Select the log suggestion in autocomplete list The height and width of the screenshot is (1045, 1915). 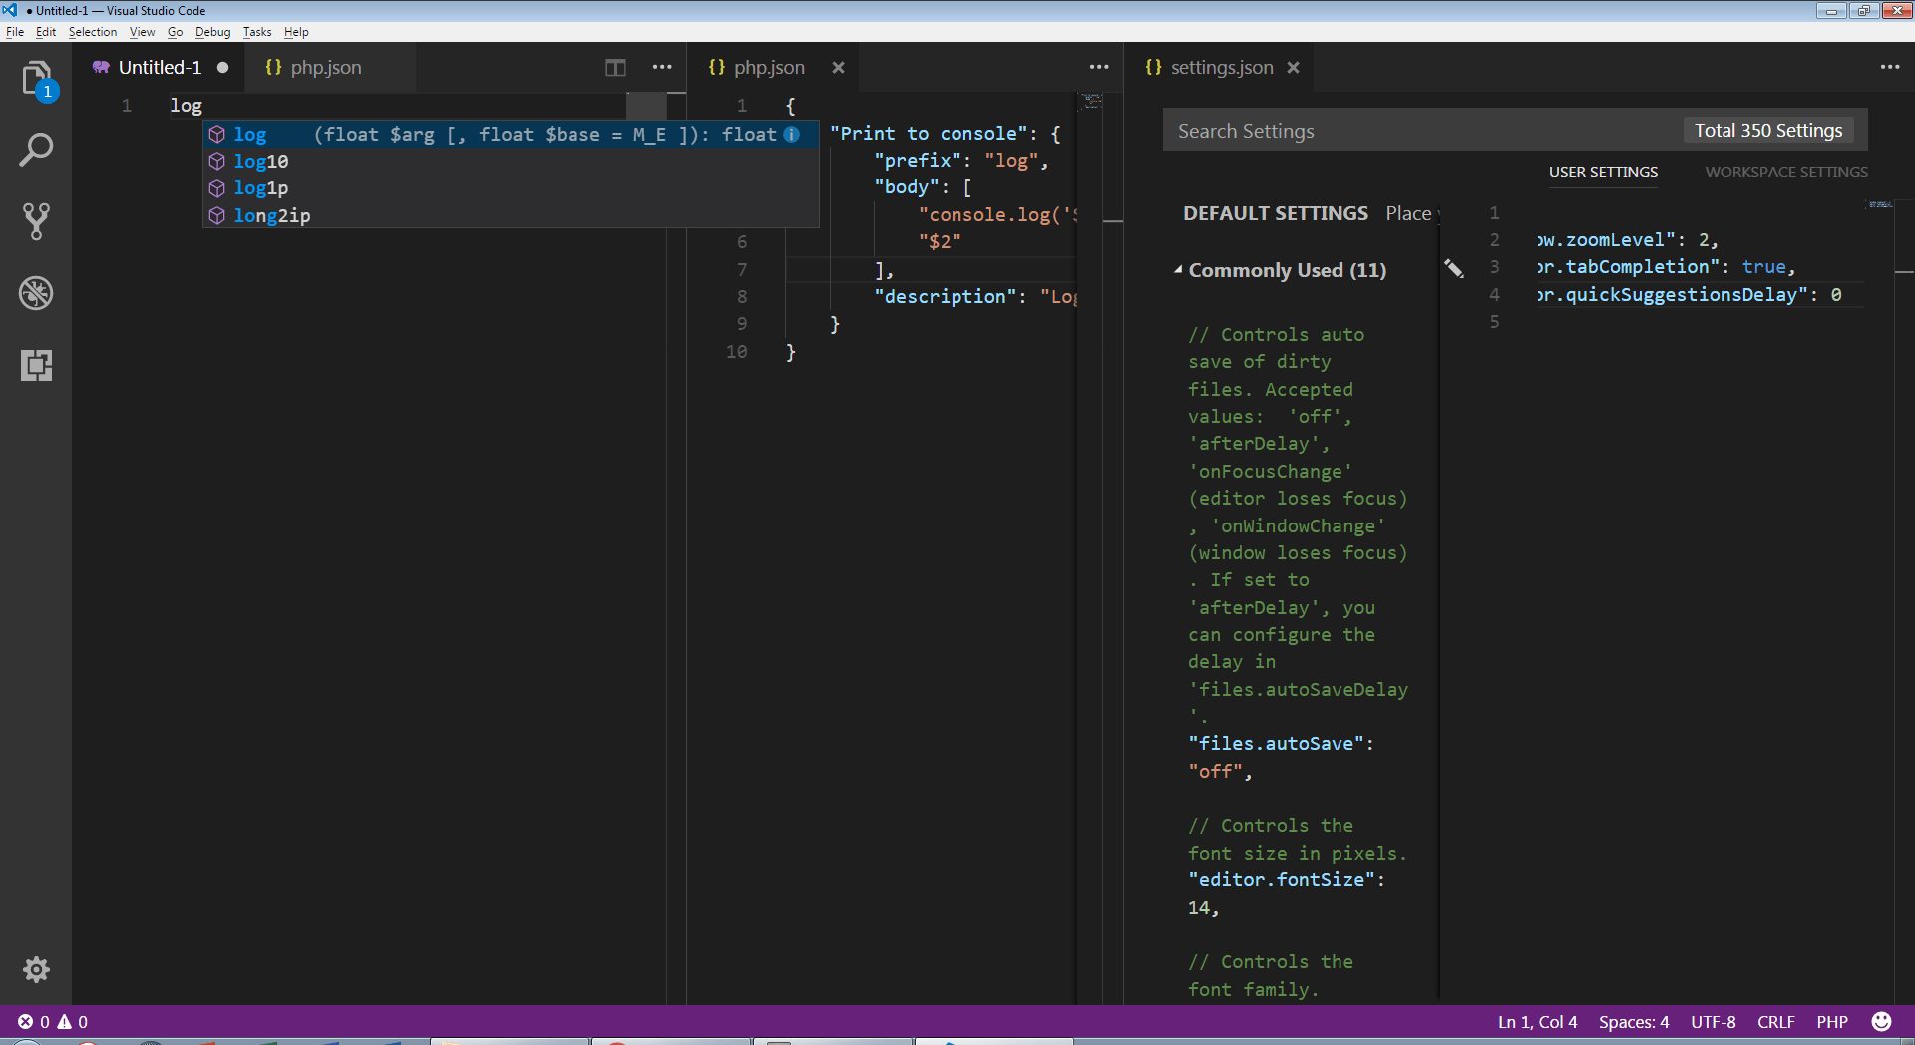(511, 134)
